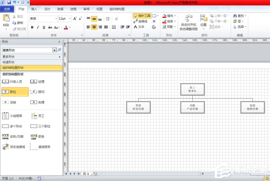The height and width of the screenshot is (181, 270).
Task: Align text right
Action: tap(100, 27)
